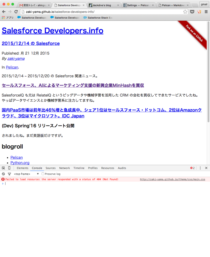Open the Resources panel in DevTools
This screenshot has width=210, height=257.
(x=108, y=168)
